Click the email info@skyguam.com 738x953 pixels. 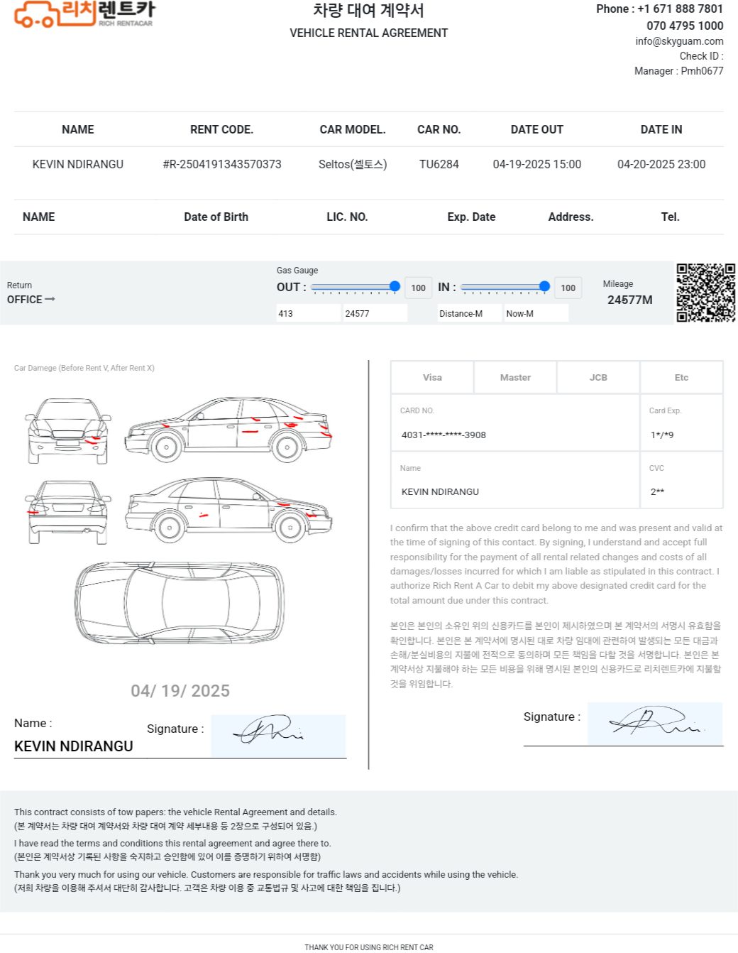(679, 41)
